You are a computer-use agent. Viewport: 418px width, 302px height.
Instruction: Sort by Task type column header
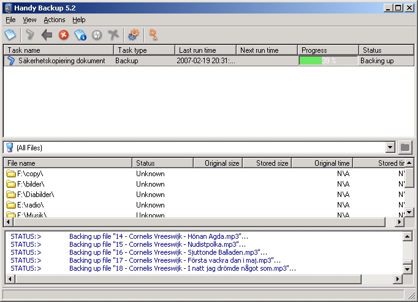pos(145,50)
